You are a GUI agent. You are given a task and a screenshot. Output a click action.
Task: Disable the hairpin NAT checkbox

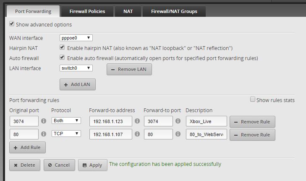tap(62, 48)
